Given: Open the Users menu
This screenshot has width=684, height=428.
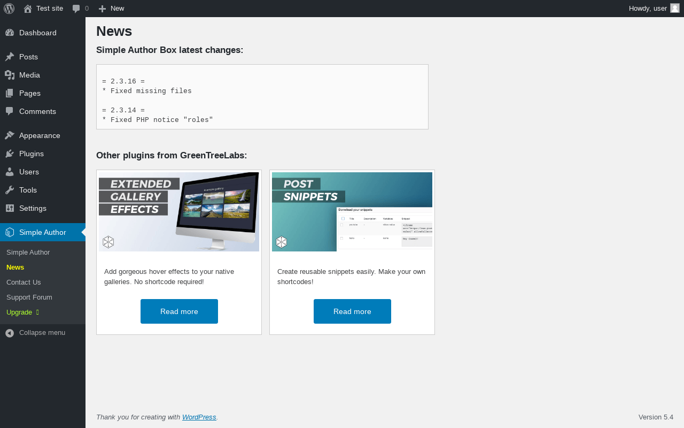Looking at the screenshot, I should click(x=43, y=172).
